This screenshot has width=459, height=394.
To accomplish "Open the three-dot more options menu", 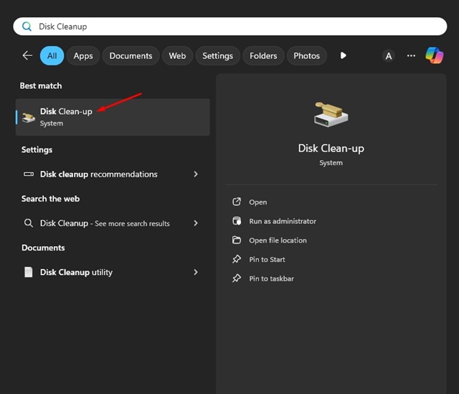I will pos(411,56).
